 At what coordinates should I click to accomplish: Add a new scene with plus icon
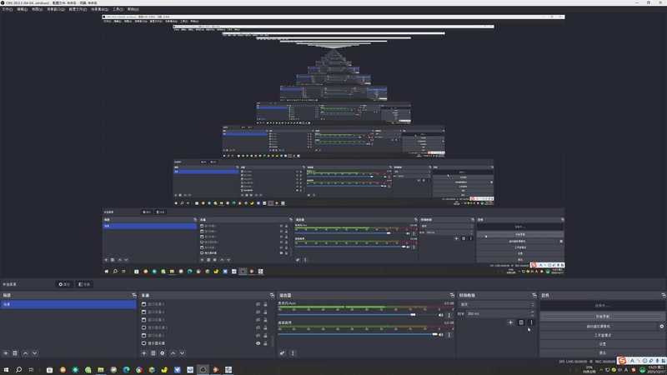tap(6, 352)
